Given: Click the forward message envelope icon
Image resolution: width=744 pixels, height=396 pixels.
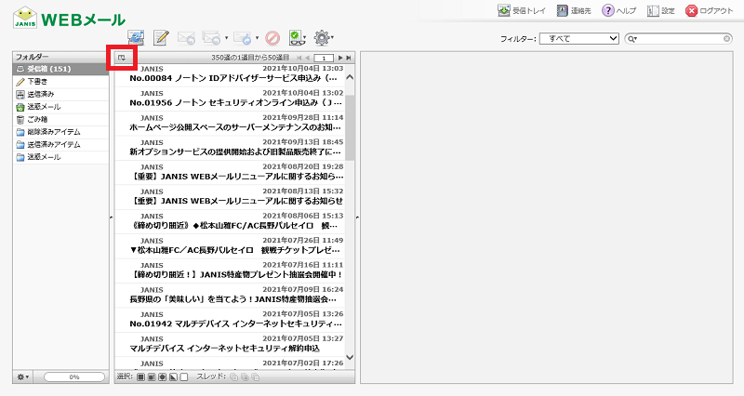Looking at the screenshot, I should point(242,37).
